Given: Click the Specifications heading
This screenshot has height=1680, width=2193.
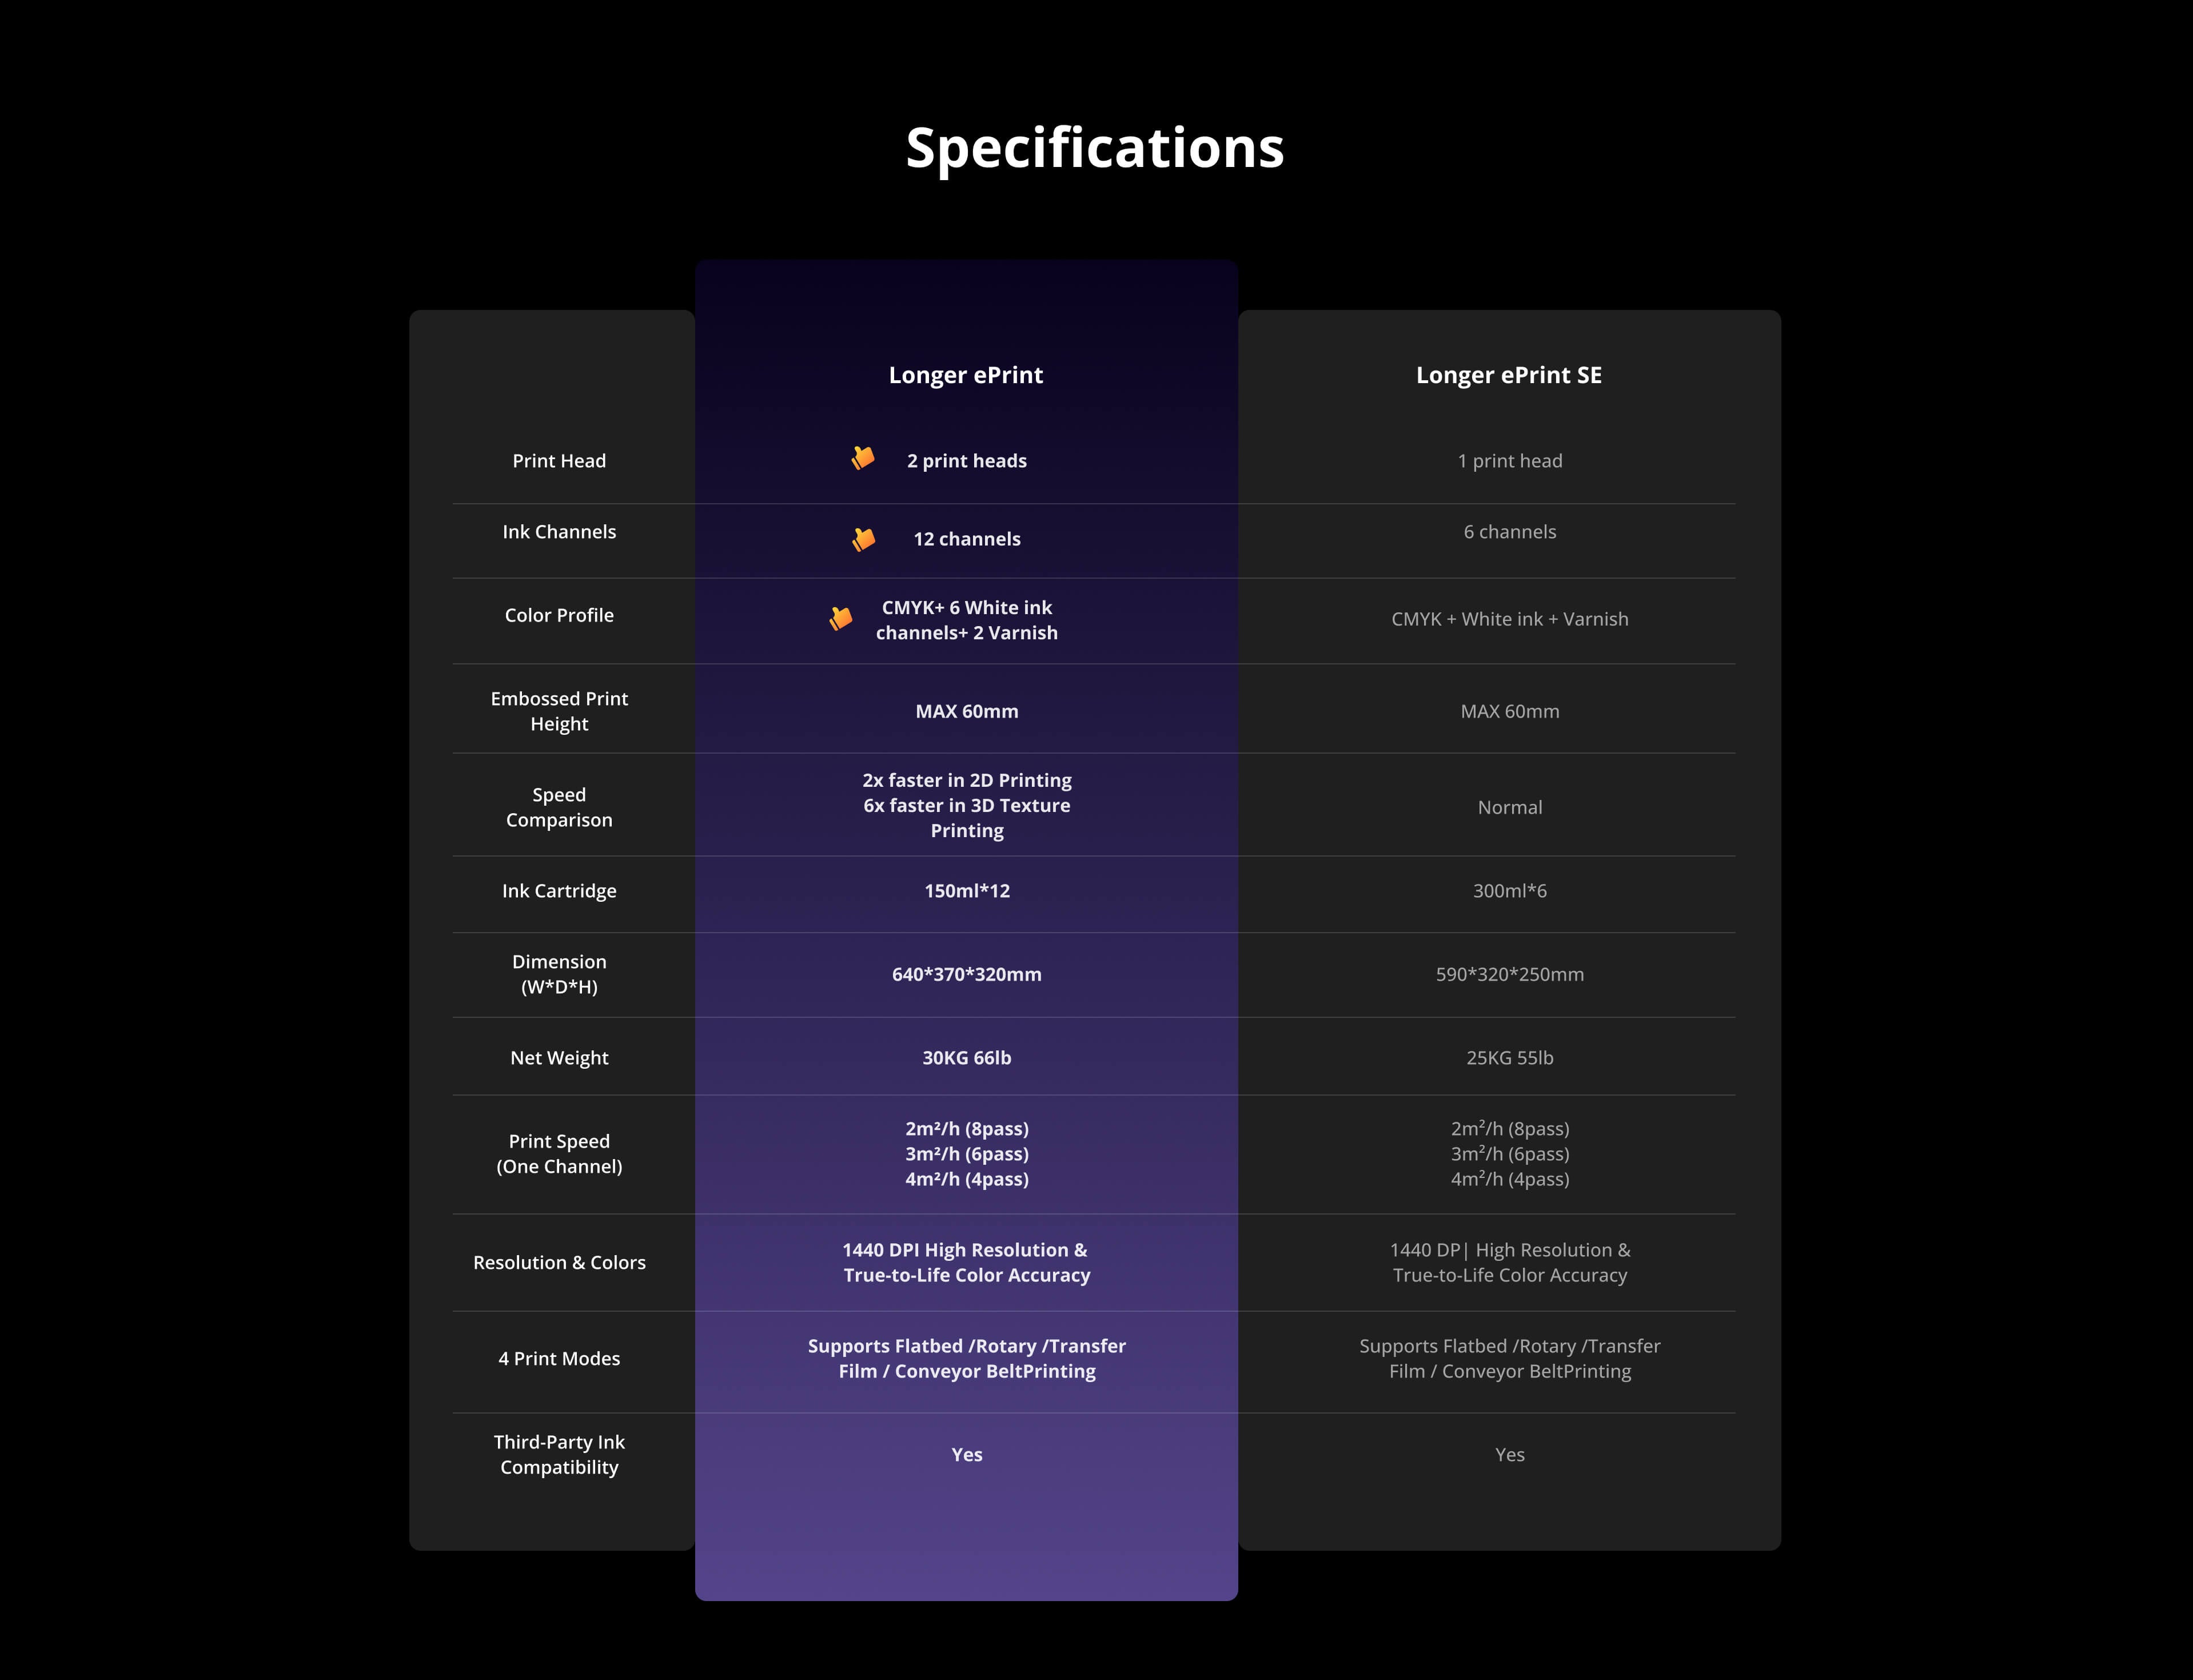Looking at the screenshot, I should (1095, 148).
